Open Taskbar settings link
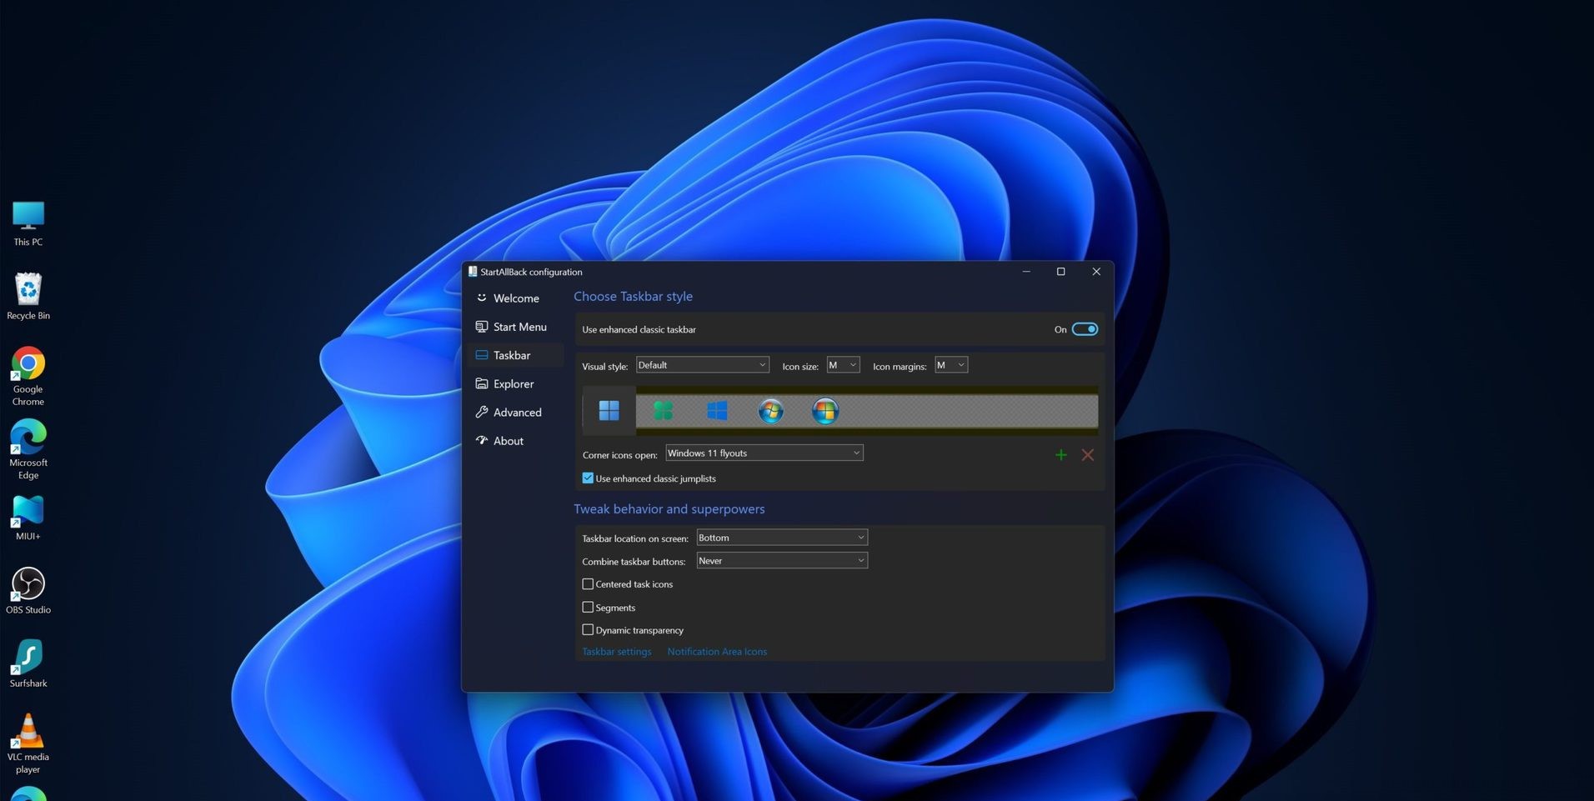 616,651
